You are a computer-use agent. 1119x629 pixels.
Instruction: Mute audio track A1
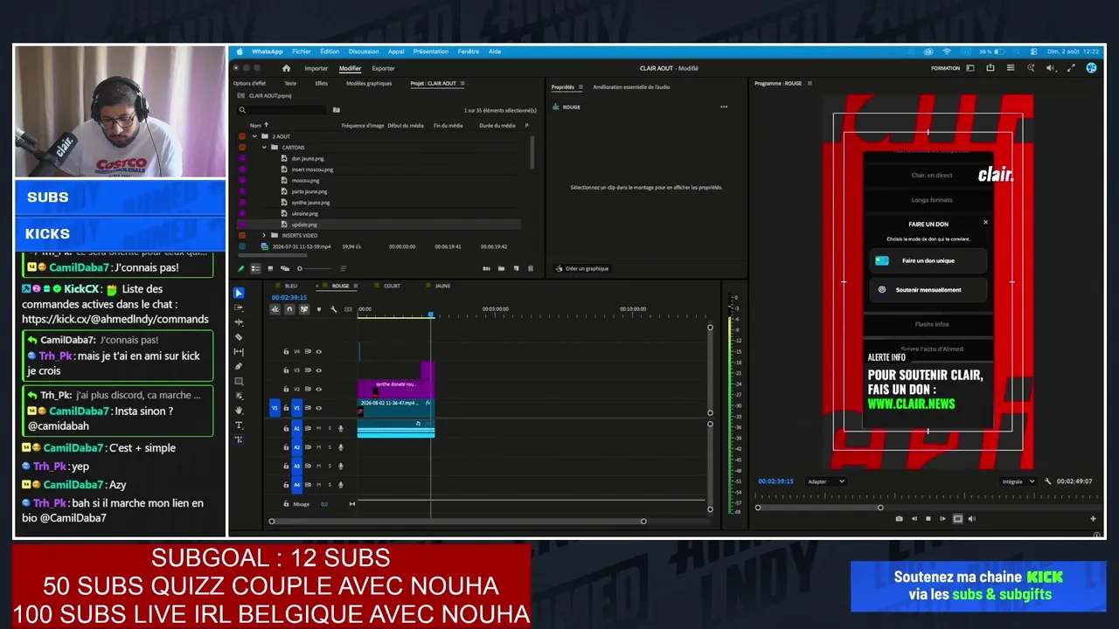pyautogui.click(x=318, y=428)
